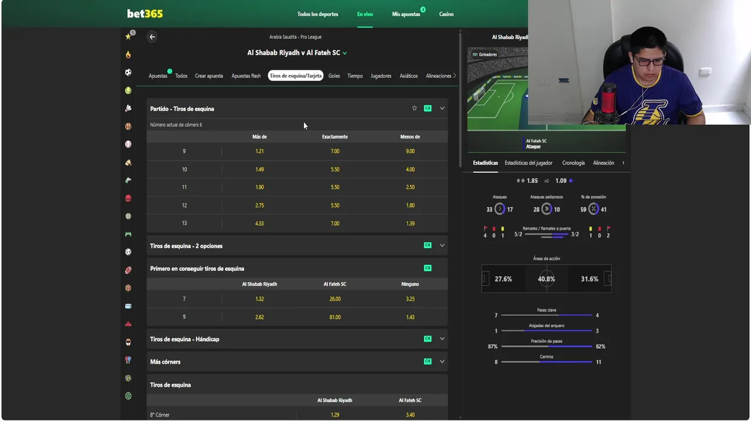The height and width of the screenshot is (422, 751).
Task: Click the CA badge in Partido header
Action: click(428, 108)
